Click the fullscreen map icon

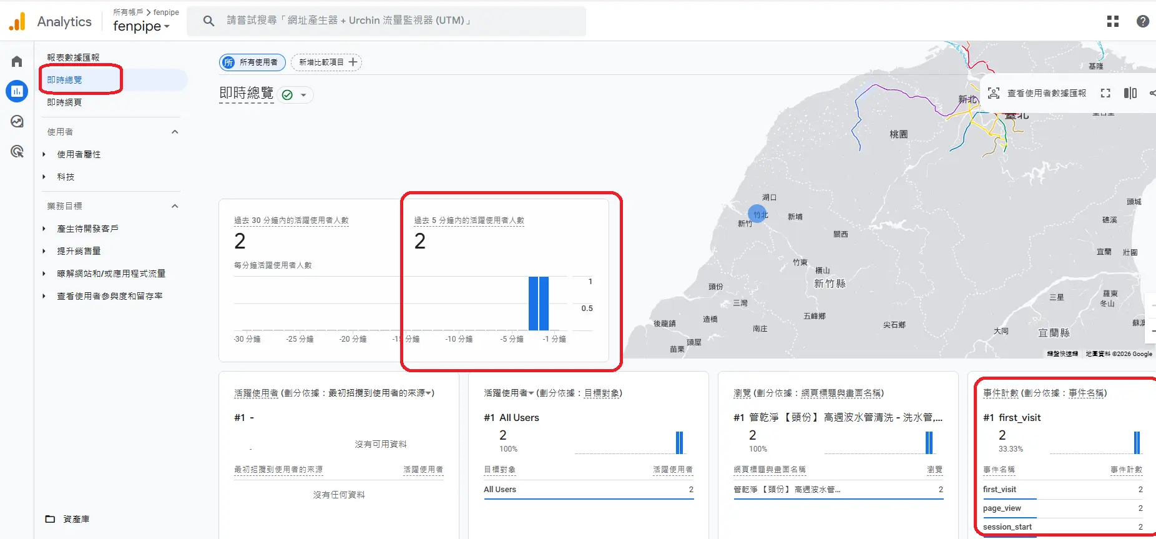pyautogui.click(x=1105, y=93)
